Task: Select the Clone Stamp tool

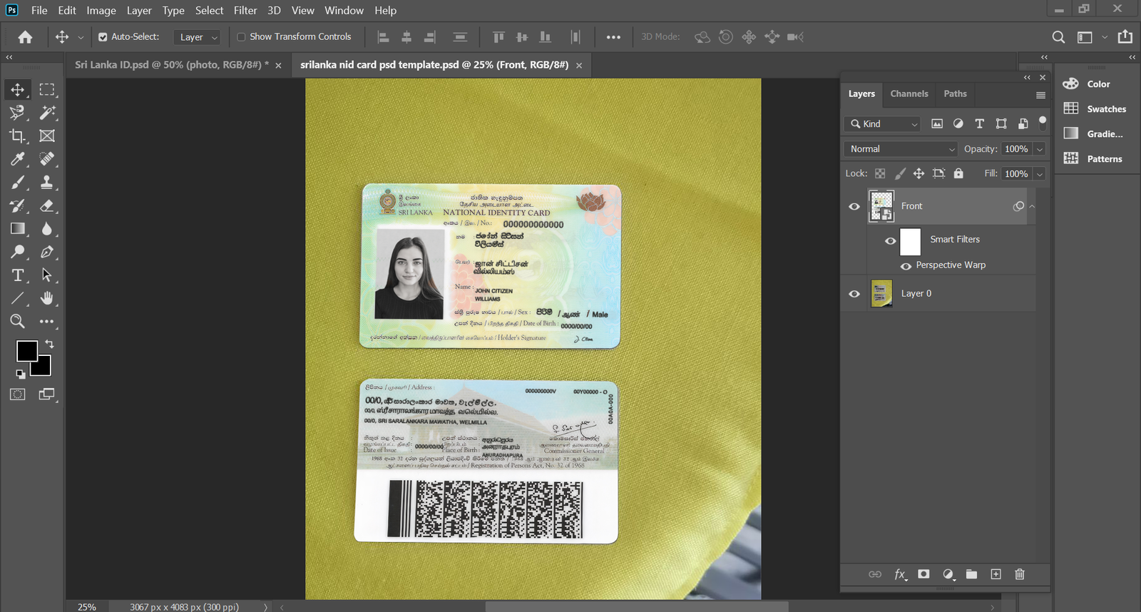Action: [47, 183]
